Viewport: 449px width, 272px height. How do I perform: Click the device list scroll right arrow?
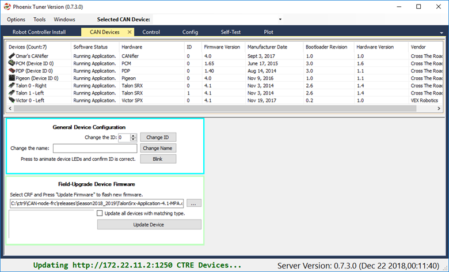439,108
